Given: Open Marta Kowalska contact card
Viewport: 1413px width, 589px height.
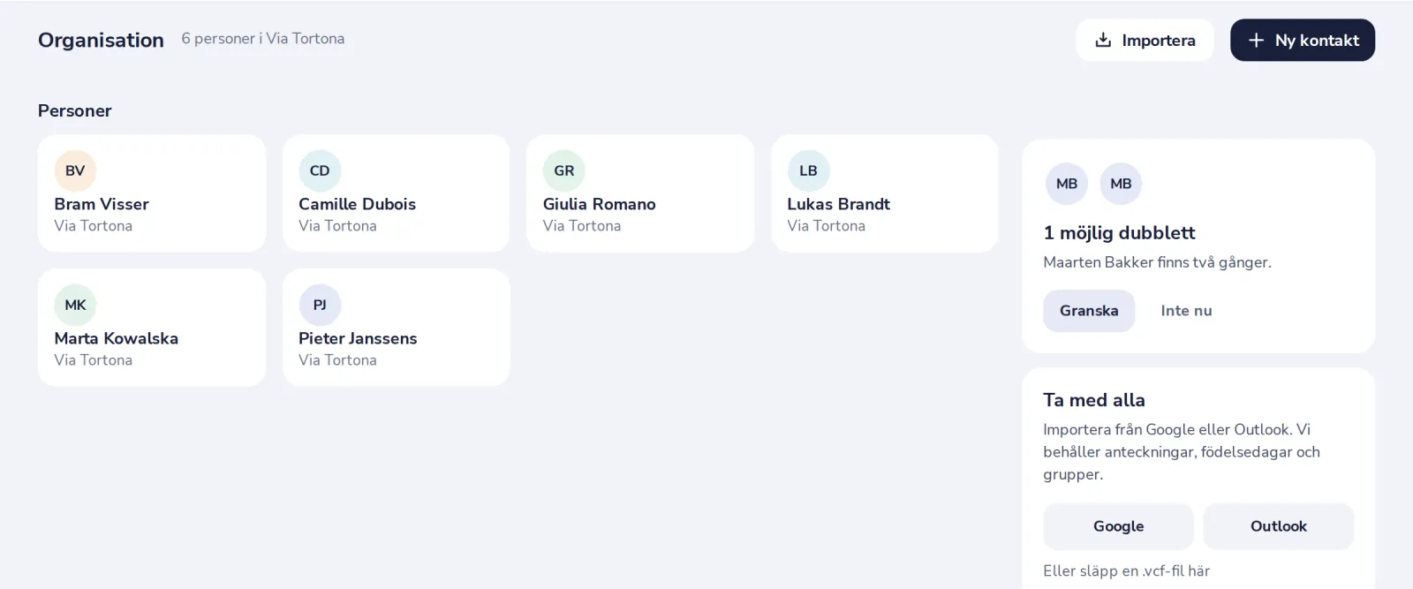Looking at the screenshot, I should tap(152, 328).
